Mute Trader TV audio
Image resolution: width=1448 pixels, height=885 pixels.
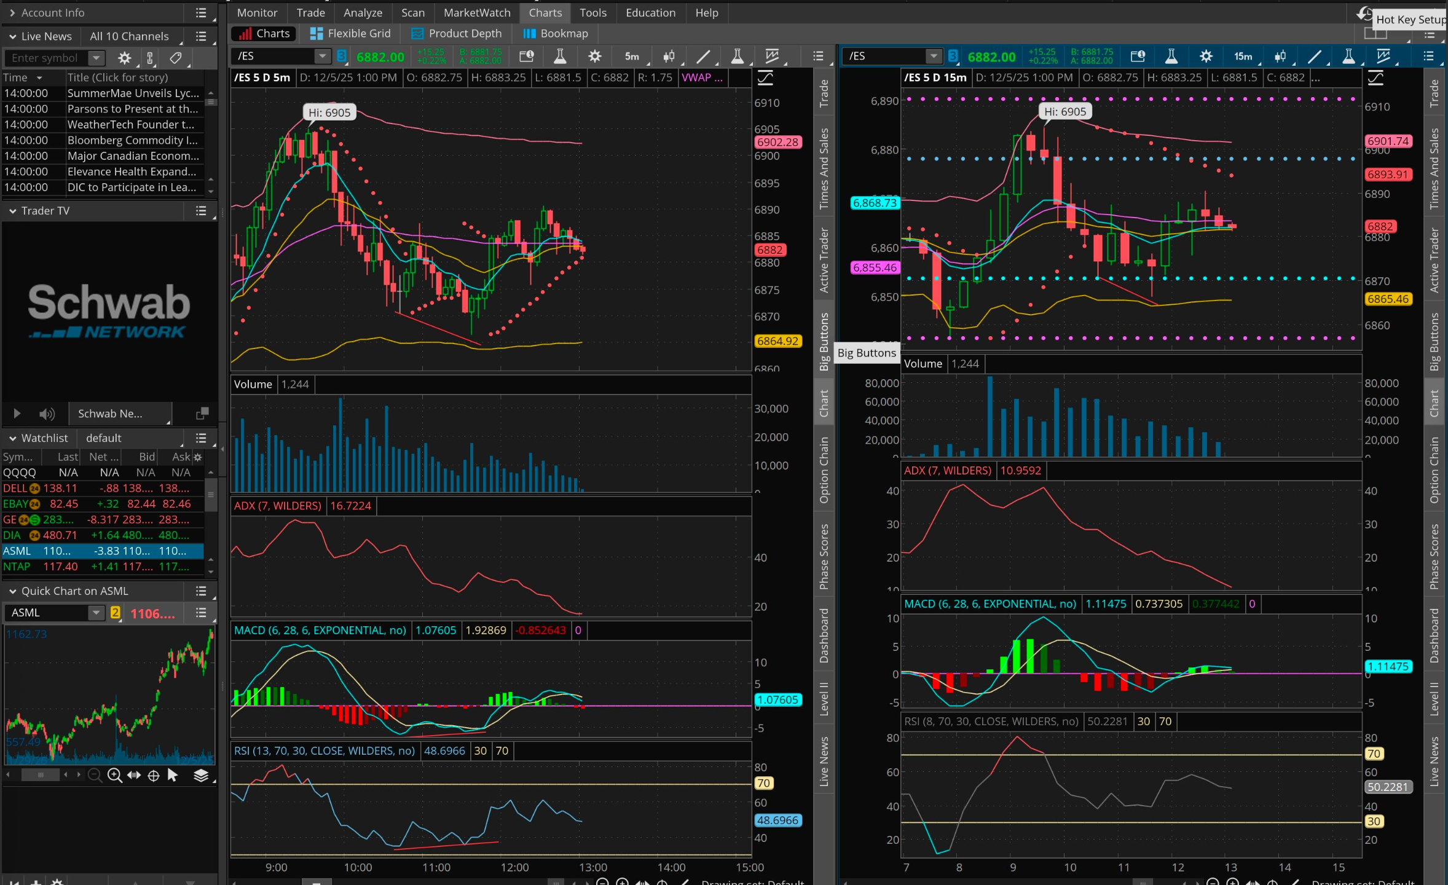coord(47,414)
